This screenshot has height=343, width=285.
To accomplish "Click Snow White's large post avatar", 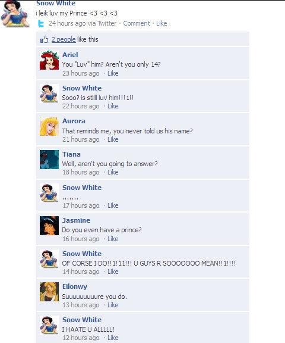I will [15, 14].
